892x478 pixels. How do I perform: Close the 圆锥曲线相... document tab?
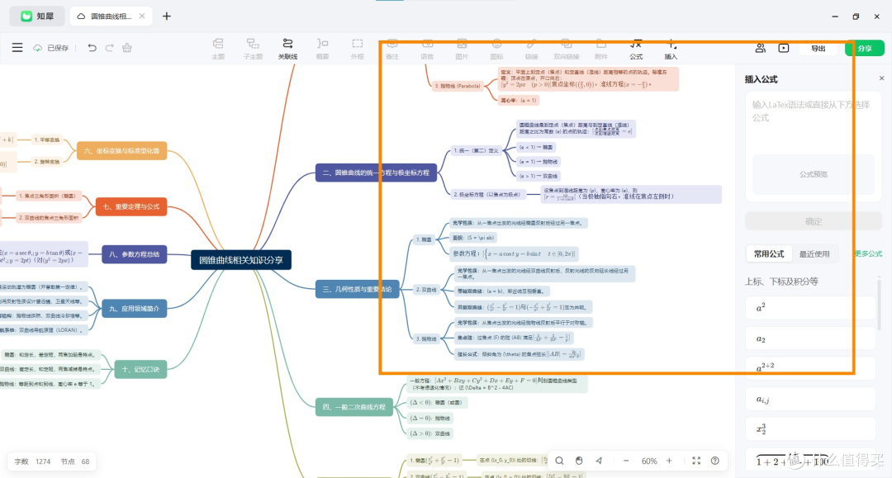142,16
